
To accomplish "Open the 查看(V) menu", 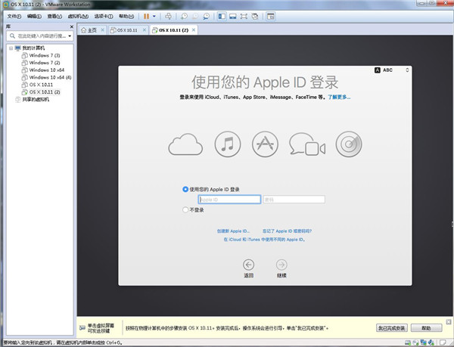I will pos(54,16).
